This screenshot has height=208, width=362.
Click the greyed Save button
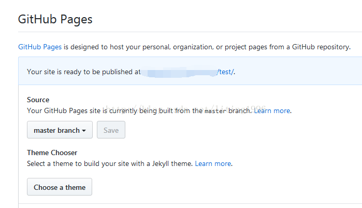111,130
